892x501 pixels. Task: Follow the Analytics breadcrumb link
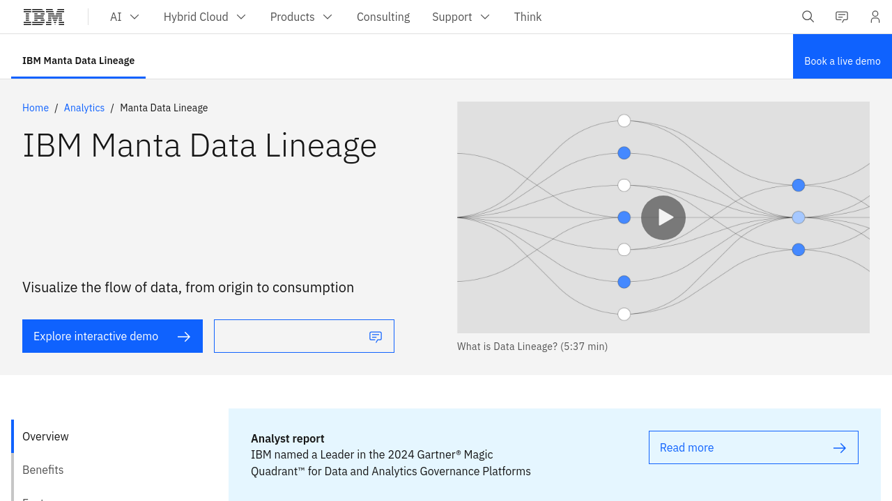(84, 108)
